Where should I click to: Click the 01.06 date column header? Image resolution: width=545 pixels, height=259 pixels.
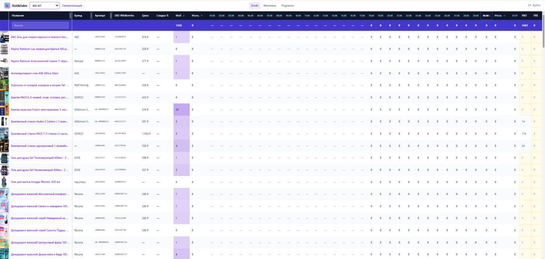pyautogui.click(x=212, y=16)
